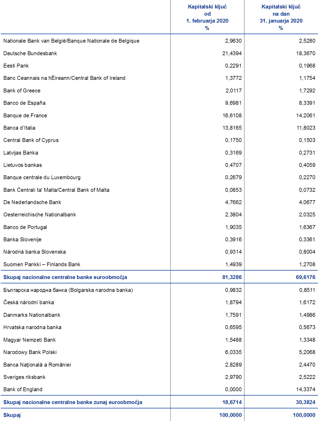Click the 'Eesti Pank' row label
Screen dimensions: 318x422
tap(16, 66)
